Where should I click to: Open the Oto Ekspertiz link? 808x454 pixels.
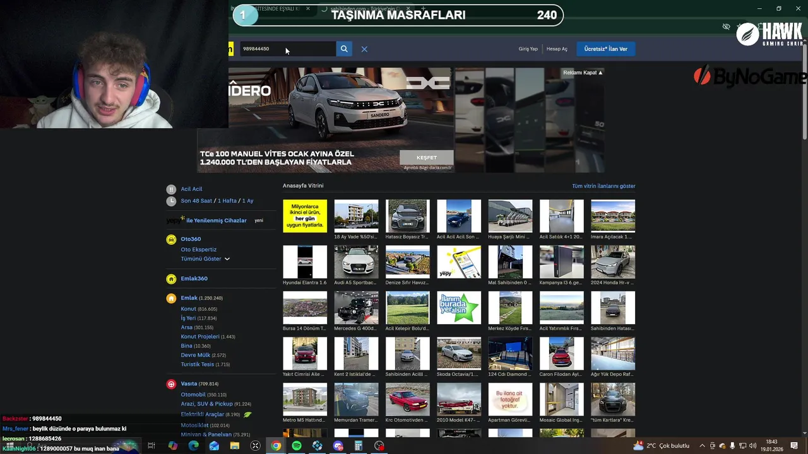click(x=198, y=249)
